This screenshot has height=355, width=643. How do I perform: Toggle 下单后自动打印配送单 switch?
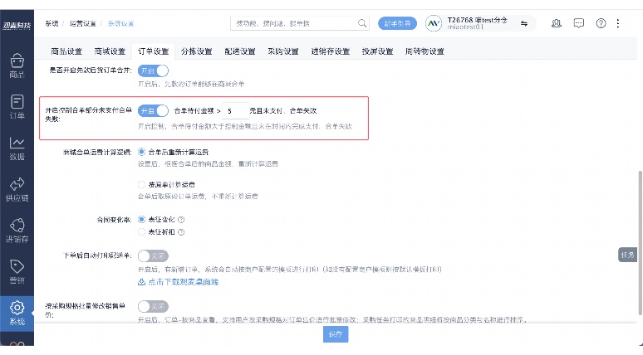[153, 256]
